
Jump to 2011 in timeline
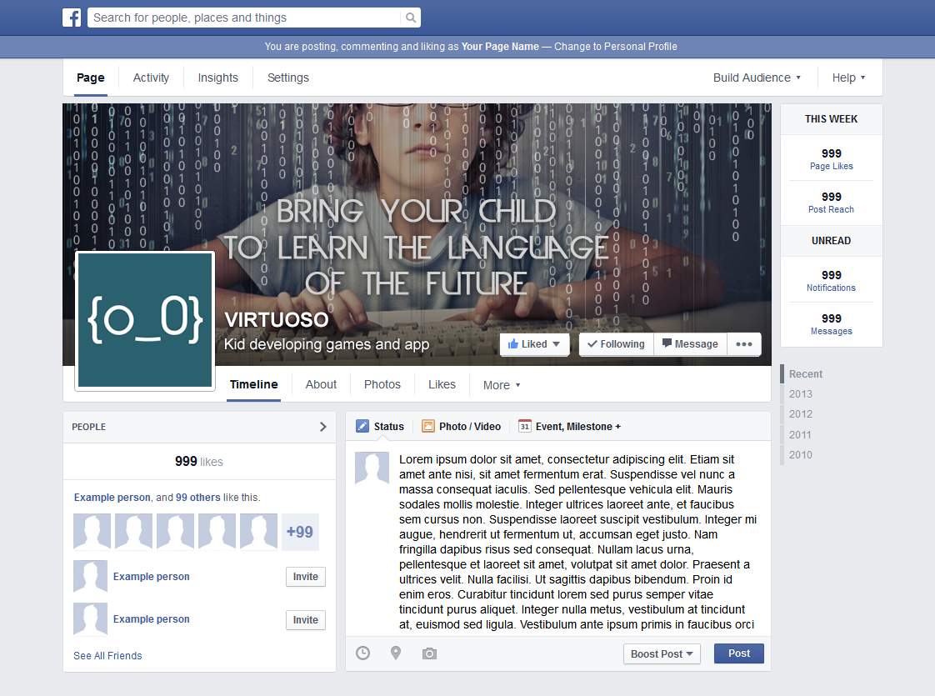pyautogui.click(x=800, y=435)
